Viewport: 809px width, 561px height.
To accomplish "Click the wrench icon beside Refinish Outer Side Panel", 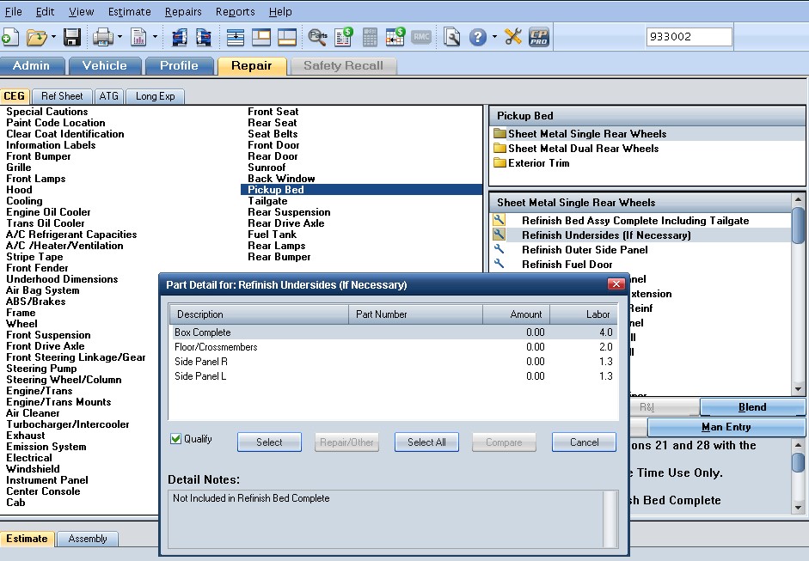I will (499, 249).
